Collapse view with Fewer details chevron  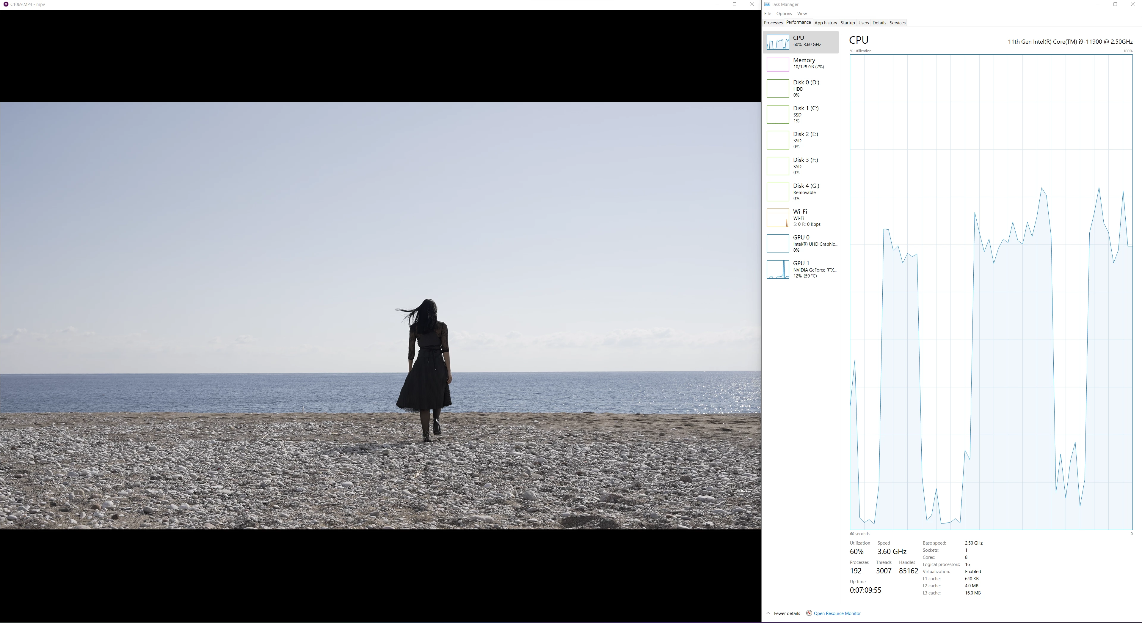(x=769, y=613)
